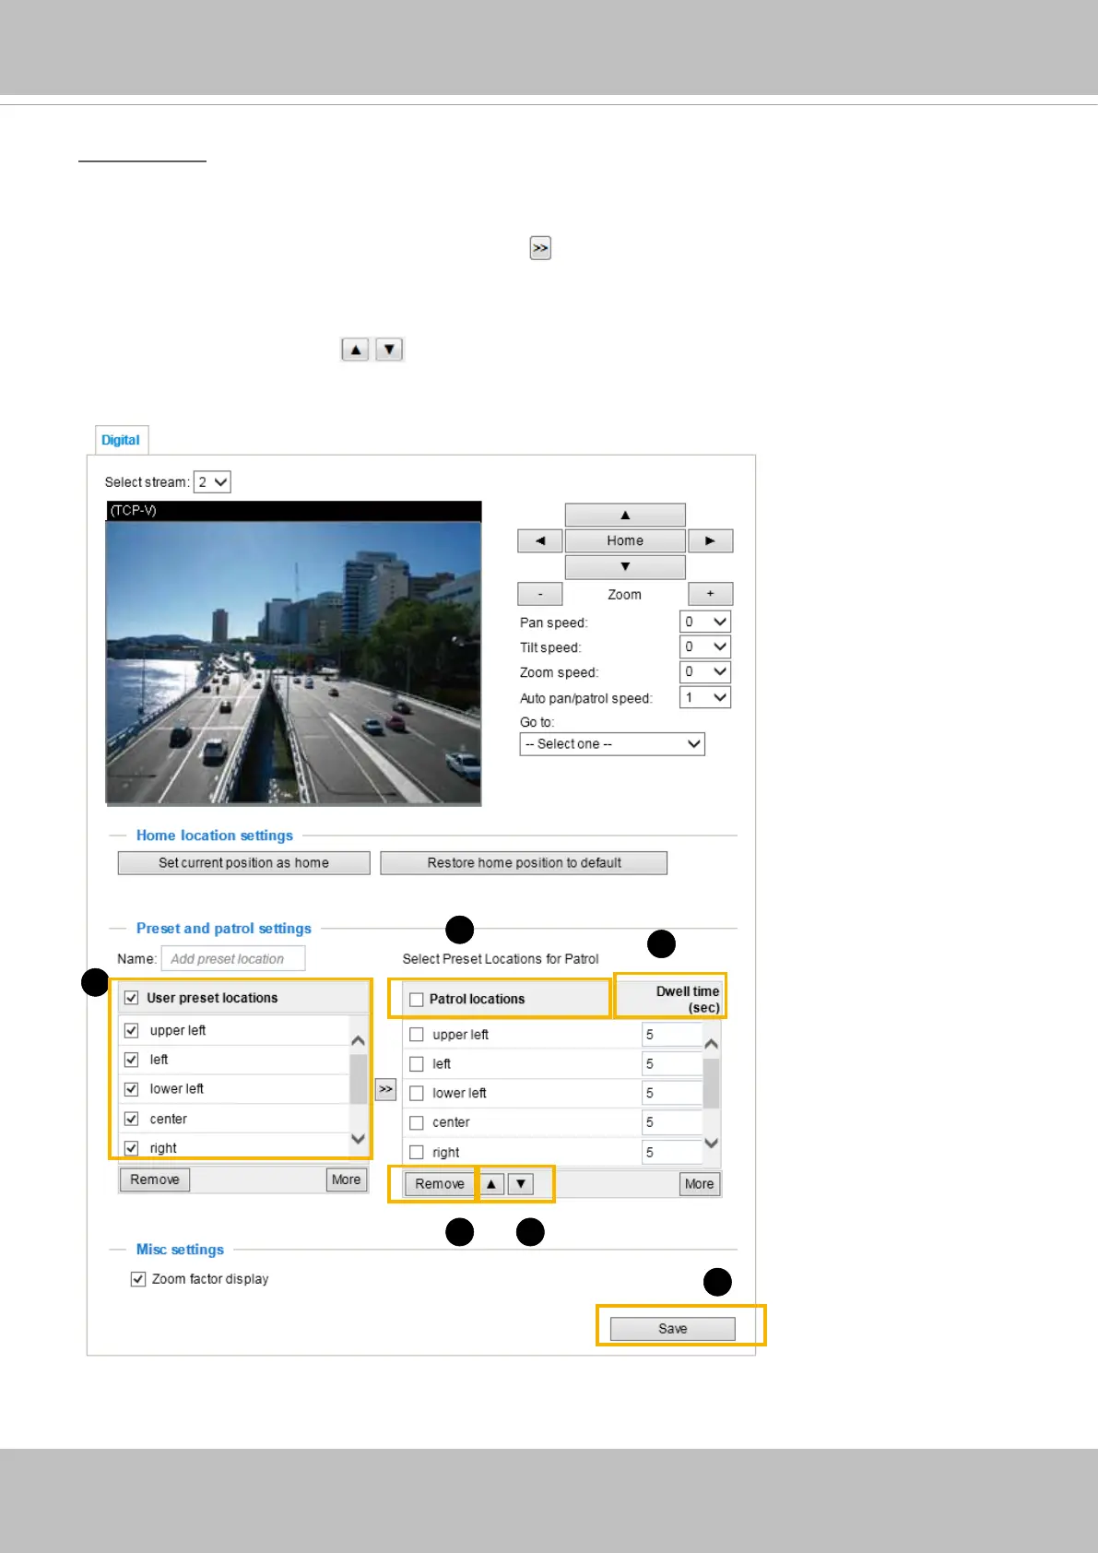Move patrol location up in list
Screen dimensions: 1098x1553
[491, 1184]
